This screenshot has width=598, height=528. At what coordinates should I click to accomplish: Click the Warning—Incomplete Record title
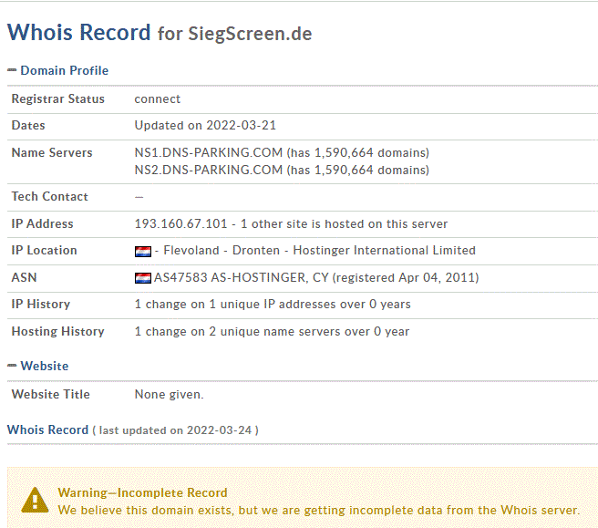(142, 492)
